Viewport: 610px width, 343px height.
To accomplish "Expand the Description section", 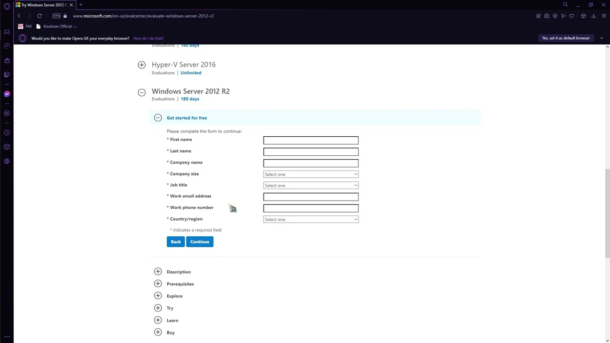I will tap(158, 272).
